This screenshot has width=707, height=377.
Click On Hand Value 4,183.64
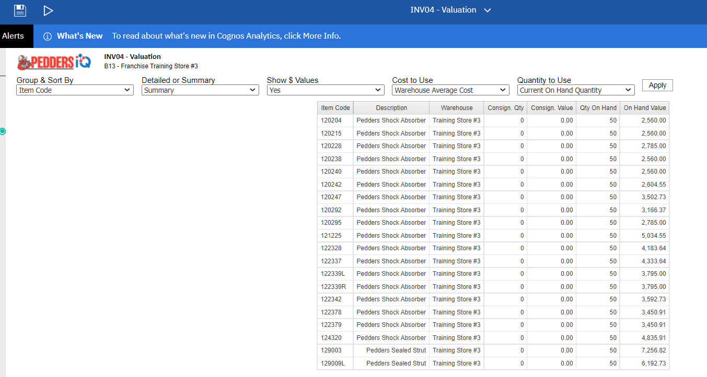645,248
